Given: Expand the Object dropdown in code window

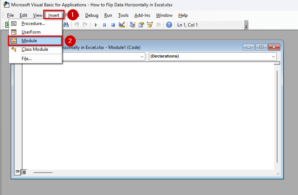Looking at the screenshot, I should [142, 57].
